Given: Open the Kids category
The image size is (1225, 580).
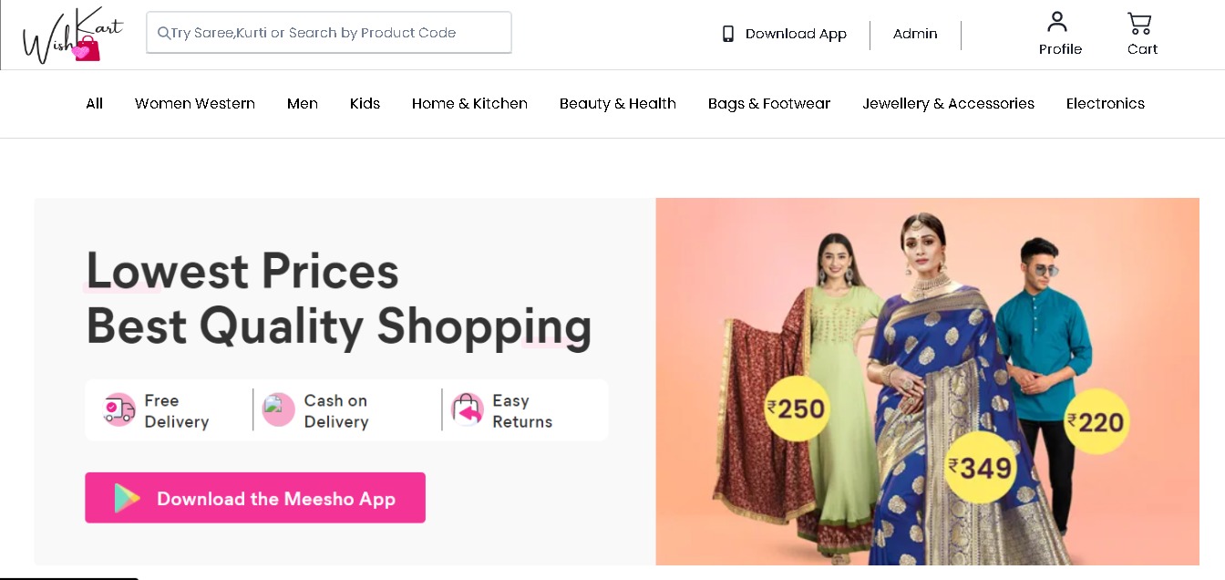Looking at the screenshot, I should 365,103.
